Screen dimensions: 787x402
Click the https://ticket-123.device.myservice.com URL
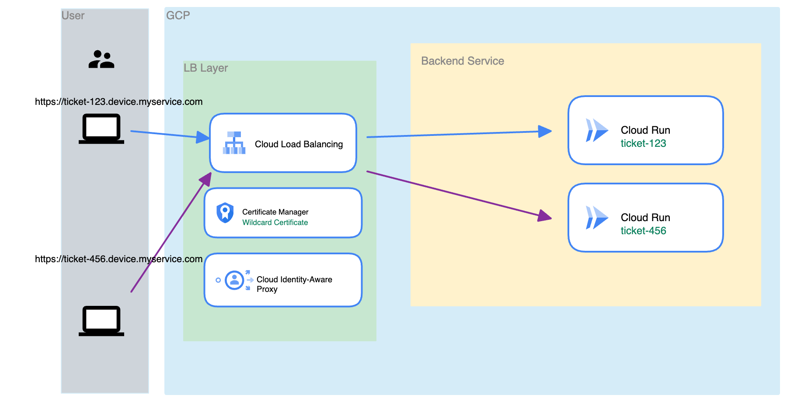click(x=119, y=102)
